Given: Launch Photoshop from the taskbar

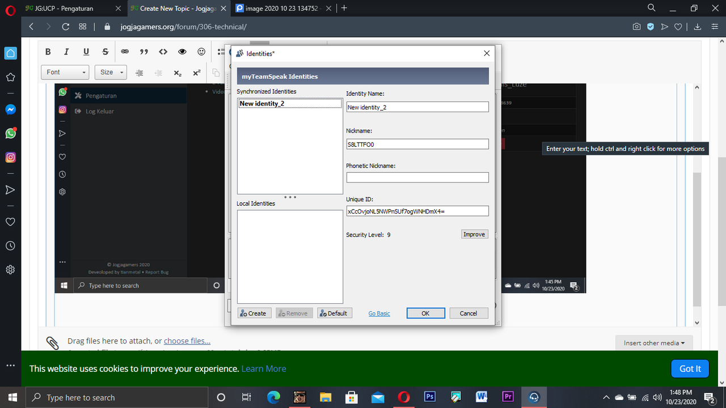Looking at the screenshot, I should point(429,397).
